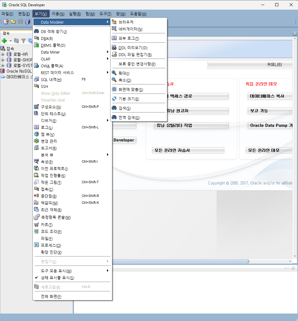Click the filter funnel icon in connections panel

(x=24, y=41)
